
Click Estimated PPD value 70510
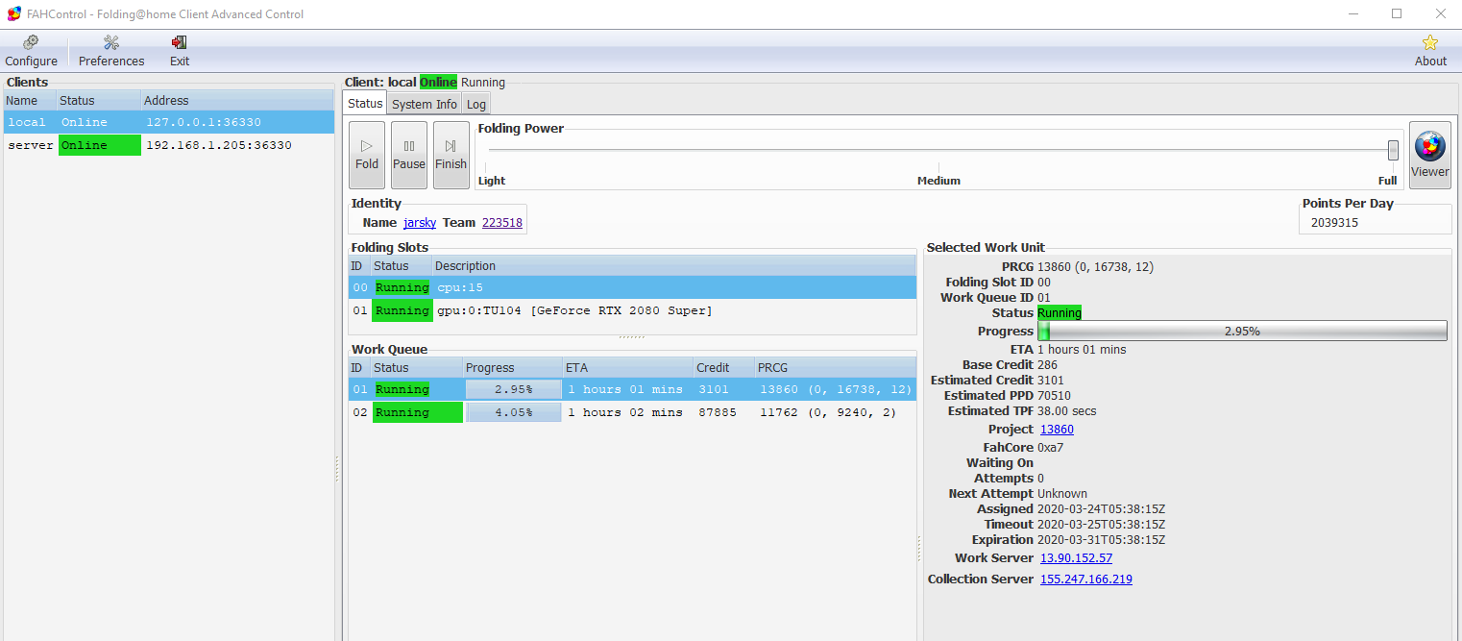point(1055,396)
